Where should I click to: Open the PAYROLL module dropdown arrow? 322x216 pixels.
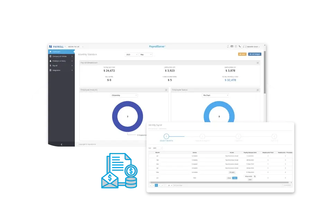[65, 47]
